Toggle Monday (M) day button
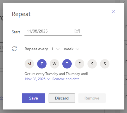Screen dimensions: 127x113 point(29,64)
